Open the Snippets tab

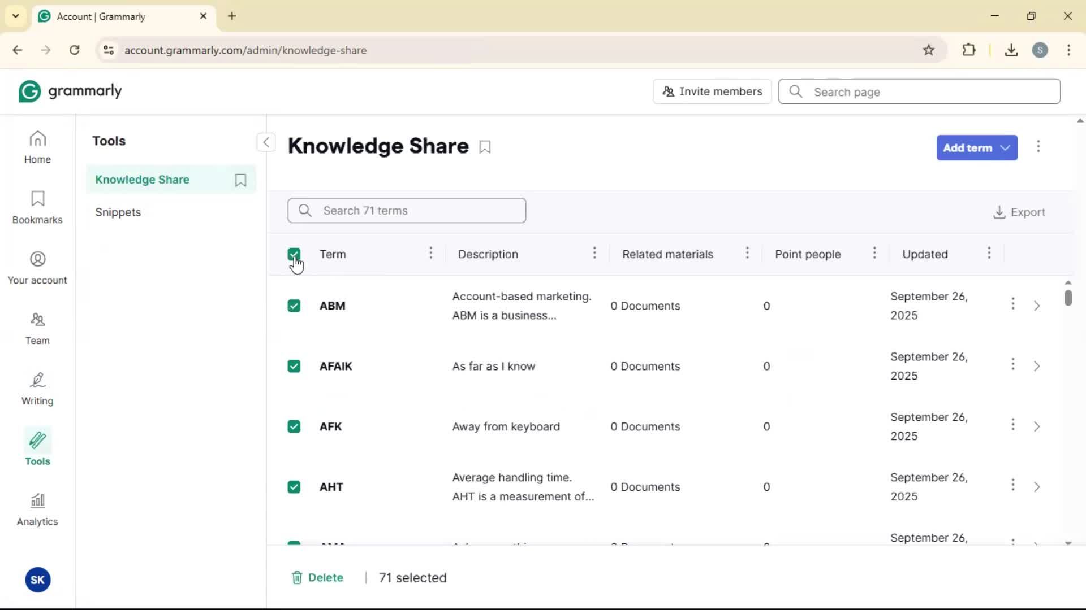(x=118, y=212)
